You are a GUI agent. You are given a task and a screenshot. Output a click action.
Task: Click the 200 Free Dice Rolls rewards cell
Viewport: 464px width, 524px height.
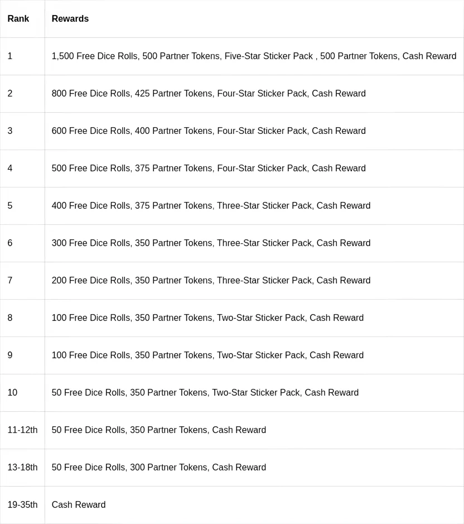coord(211,281)
